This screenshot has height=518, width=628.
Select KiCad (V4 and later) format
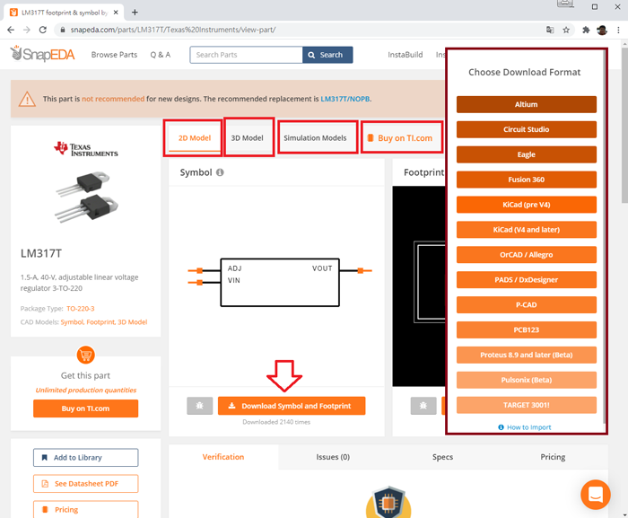[x=526, y=229]
